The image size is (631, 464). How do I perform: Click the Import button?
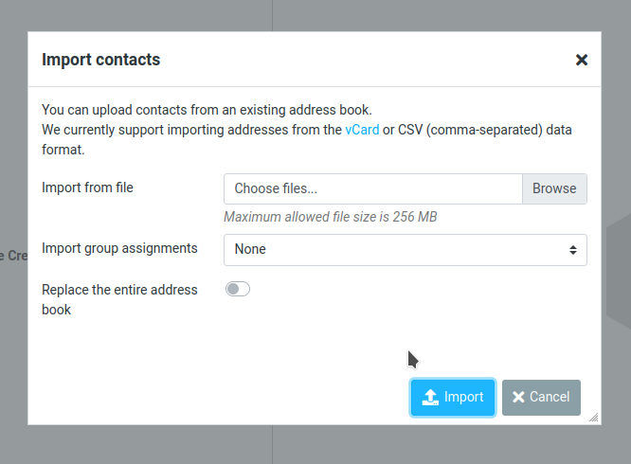(453, 398)
